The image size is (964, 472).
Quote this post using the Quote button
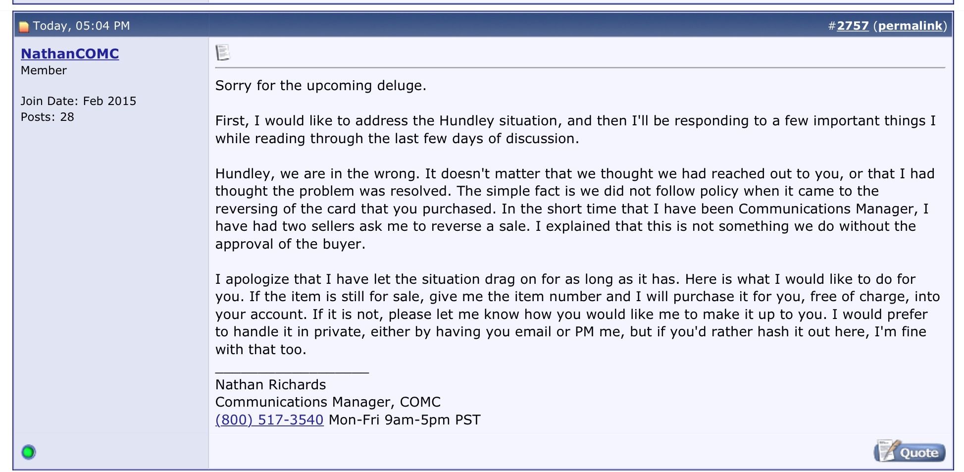tap(910, 451)
